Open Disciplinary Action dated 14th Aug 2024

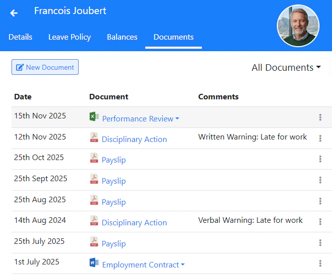(x=134, y=223)
